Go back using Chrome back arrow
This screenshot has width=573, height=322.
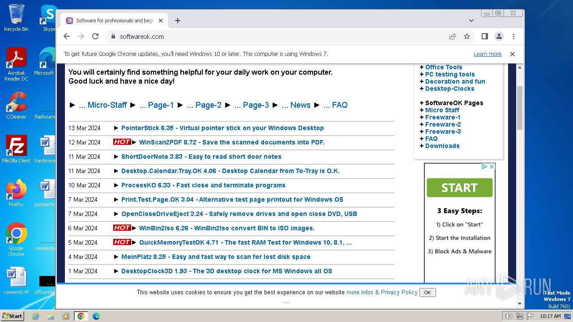67,36
